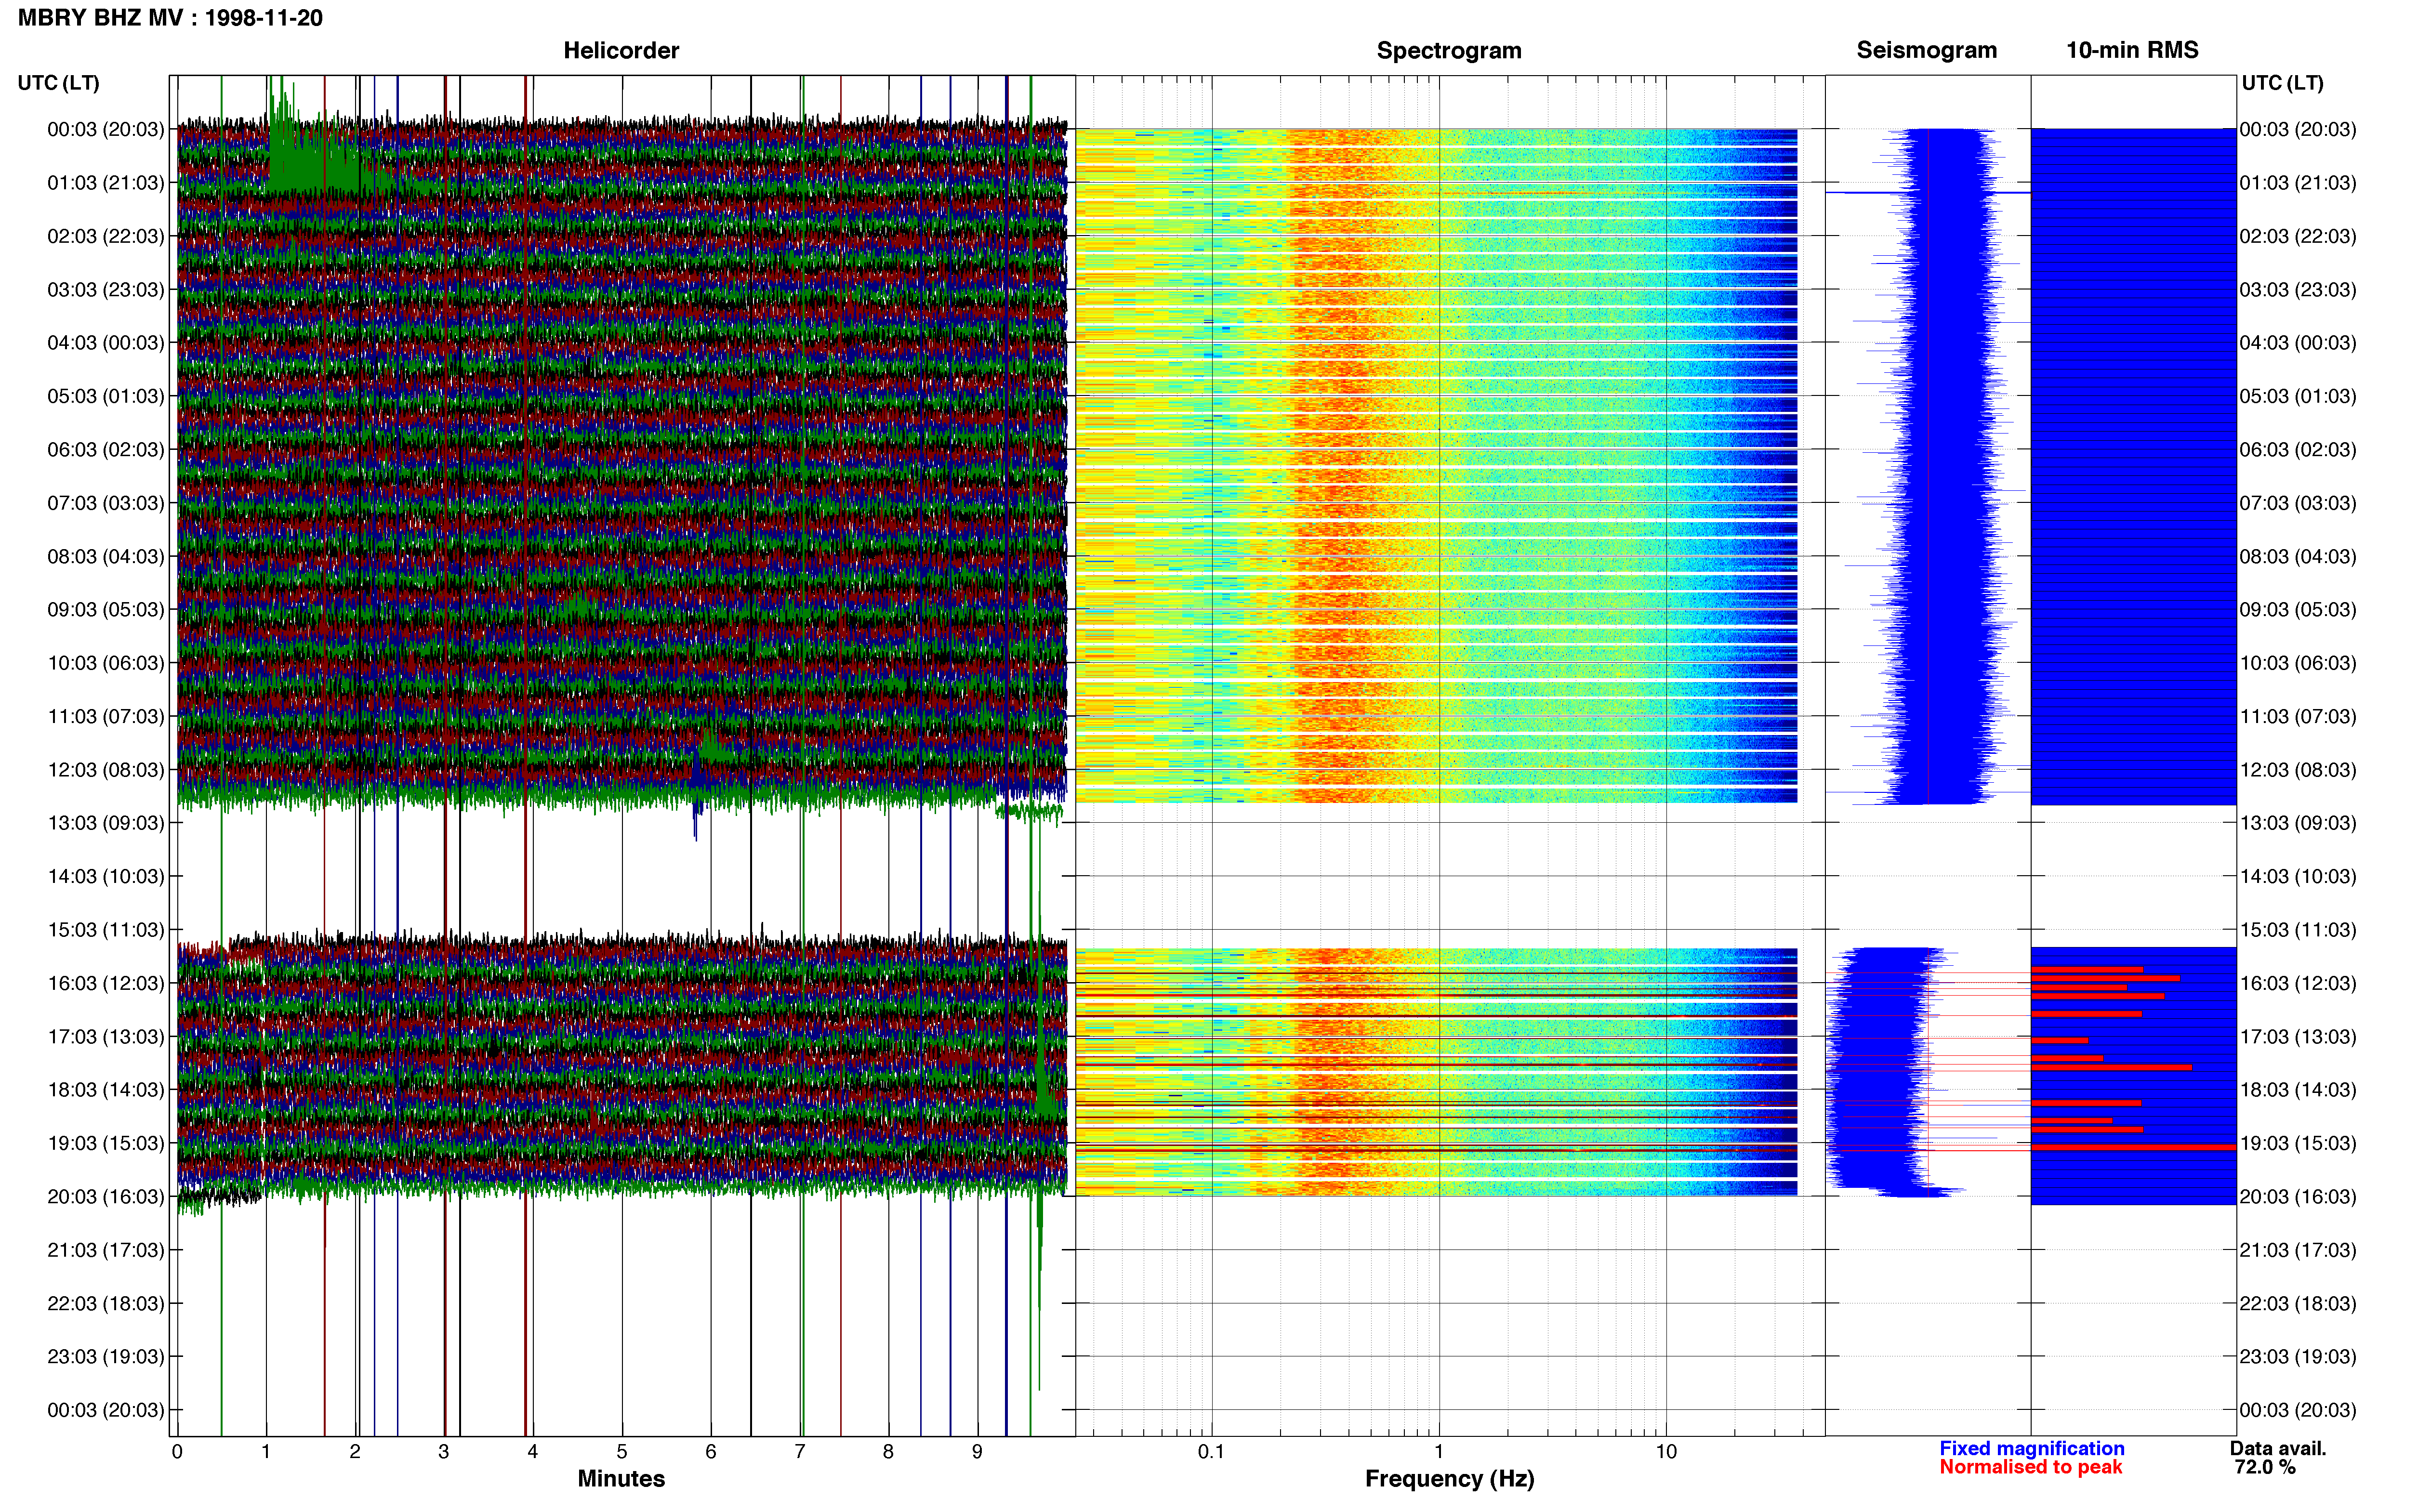Click the plot title 'MBRY BHZ MV : 1998-11-20'
The height and width of the screenshot is (1512, 2418).
point(170,18)
